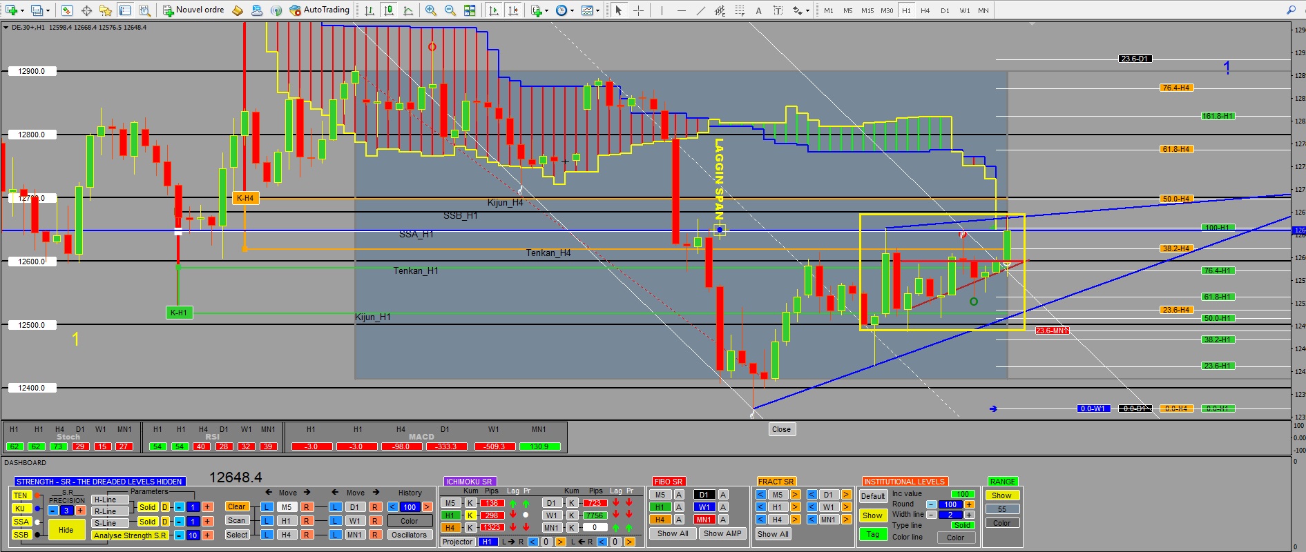Image resolution: width=1306 pixels, height=552 pixels.
Task: Toggle chart shift icon
Action: [x=513, y=10]
